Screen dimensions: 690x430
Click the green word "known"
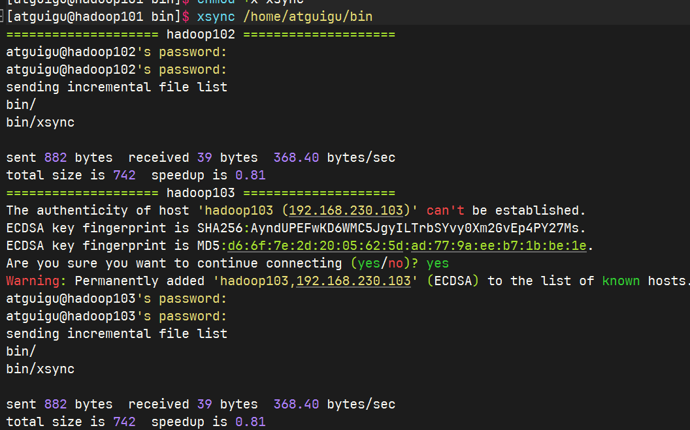(x=621, y=281)
